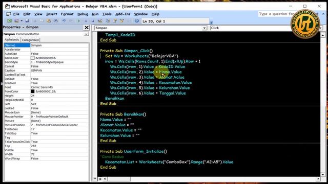
Task: Switch to Full Module View icon
Action: 100,179
